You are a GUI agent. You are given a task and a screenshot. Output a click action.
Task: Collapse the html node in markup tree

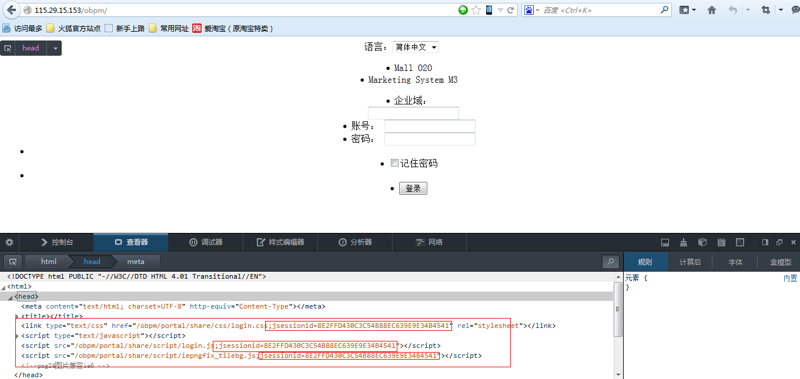(4, 287)
